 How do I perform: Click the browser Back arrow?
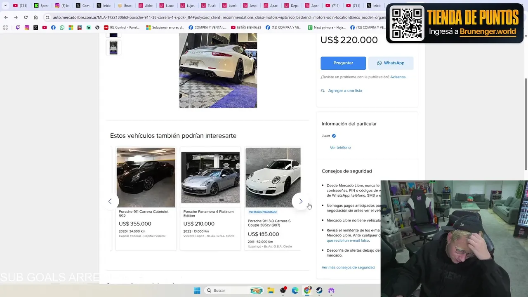click(x=6, y=17)
